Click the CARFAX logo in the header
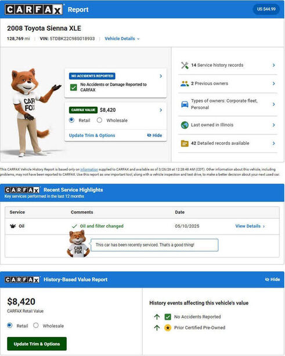 [34, 9]
